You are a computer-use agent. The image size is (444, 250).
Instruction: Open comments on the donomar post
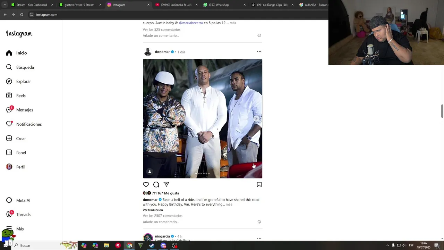click(x=156, y=184)
